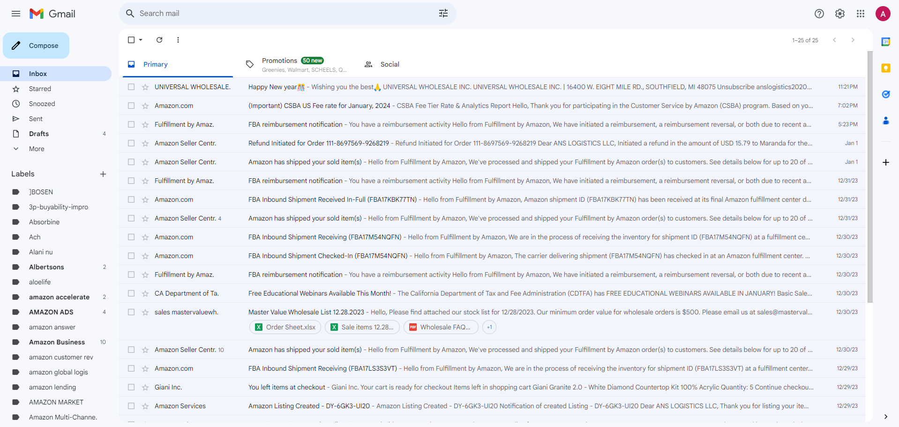The image size is (899, 427).
Task: Check the CSBA US Fee rate email
Action: pyautogui.click(x=131, y=106)
